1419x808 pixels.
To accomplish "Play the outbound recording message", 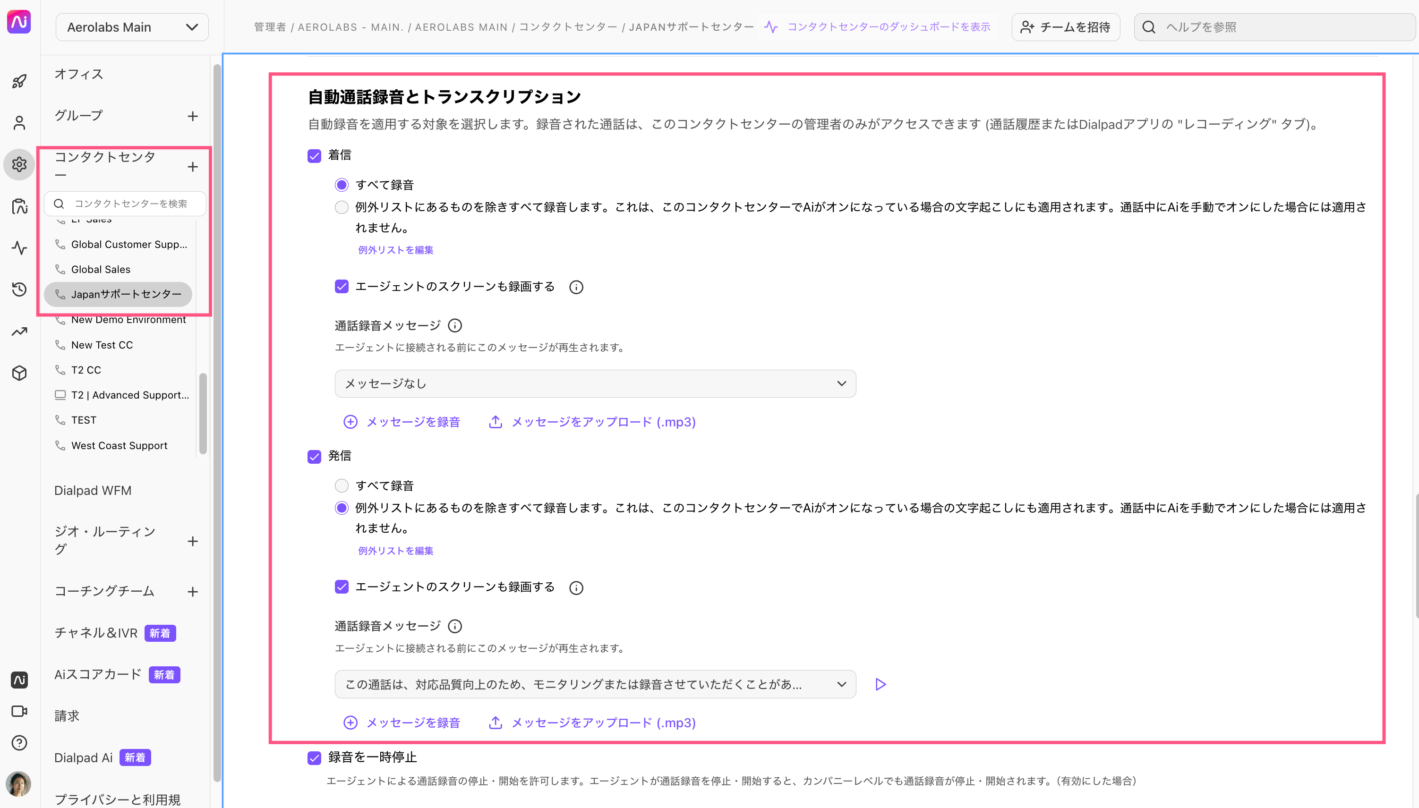I will (880, 684).
